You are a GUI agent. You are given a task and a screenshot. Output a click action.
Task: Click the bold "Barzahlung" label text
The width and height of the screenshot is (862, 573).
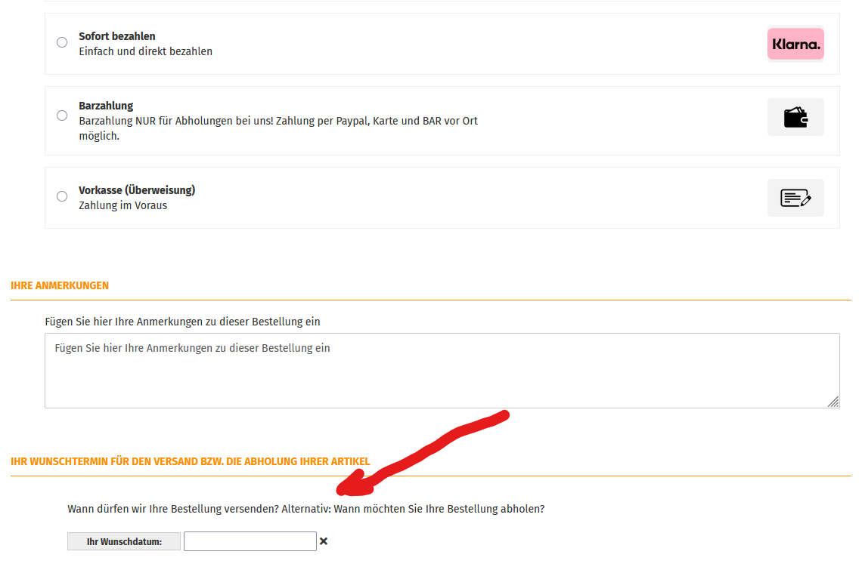tap(106, 106)
